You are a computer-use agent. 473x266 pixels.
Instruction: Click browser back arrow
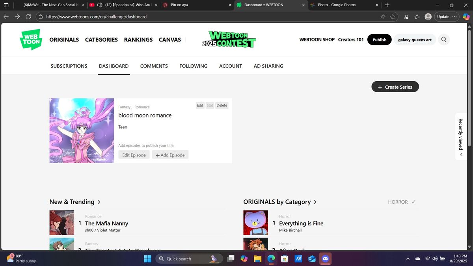click(x=6, y=17)
